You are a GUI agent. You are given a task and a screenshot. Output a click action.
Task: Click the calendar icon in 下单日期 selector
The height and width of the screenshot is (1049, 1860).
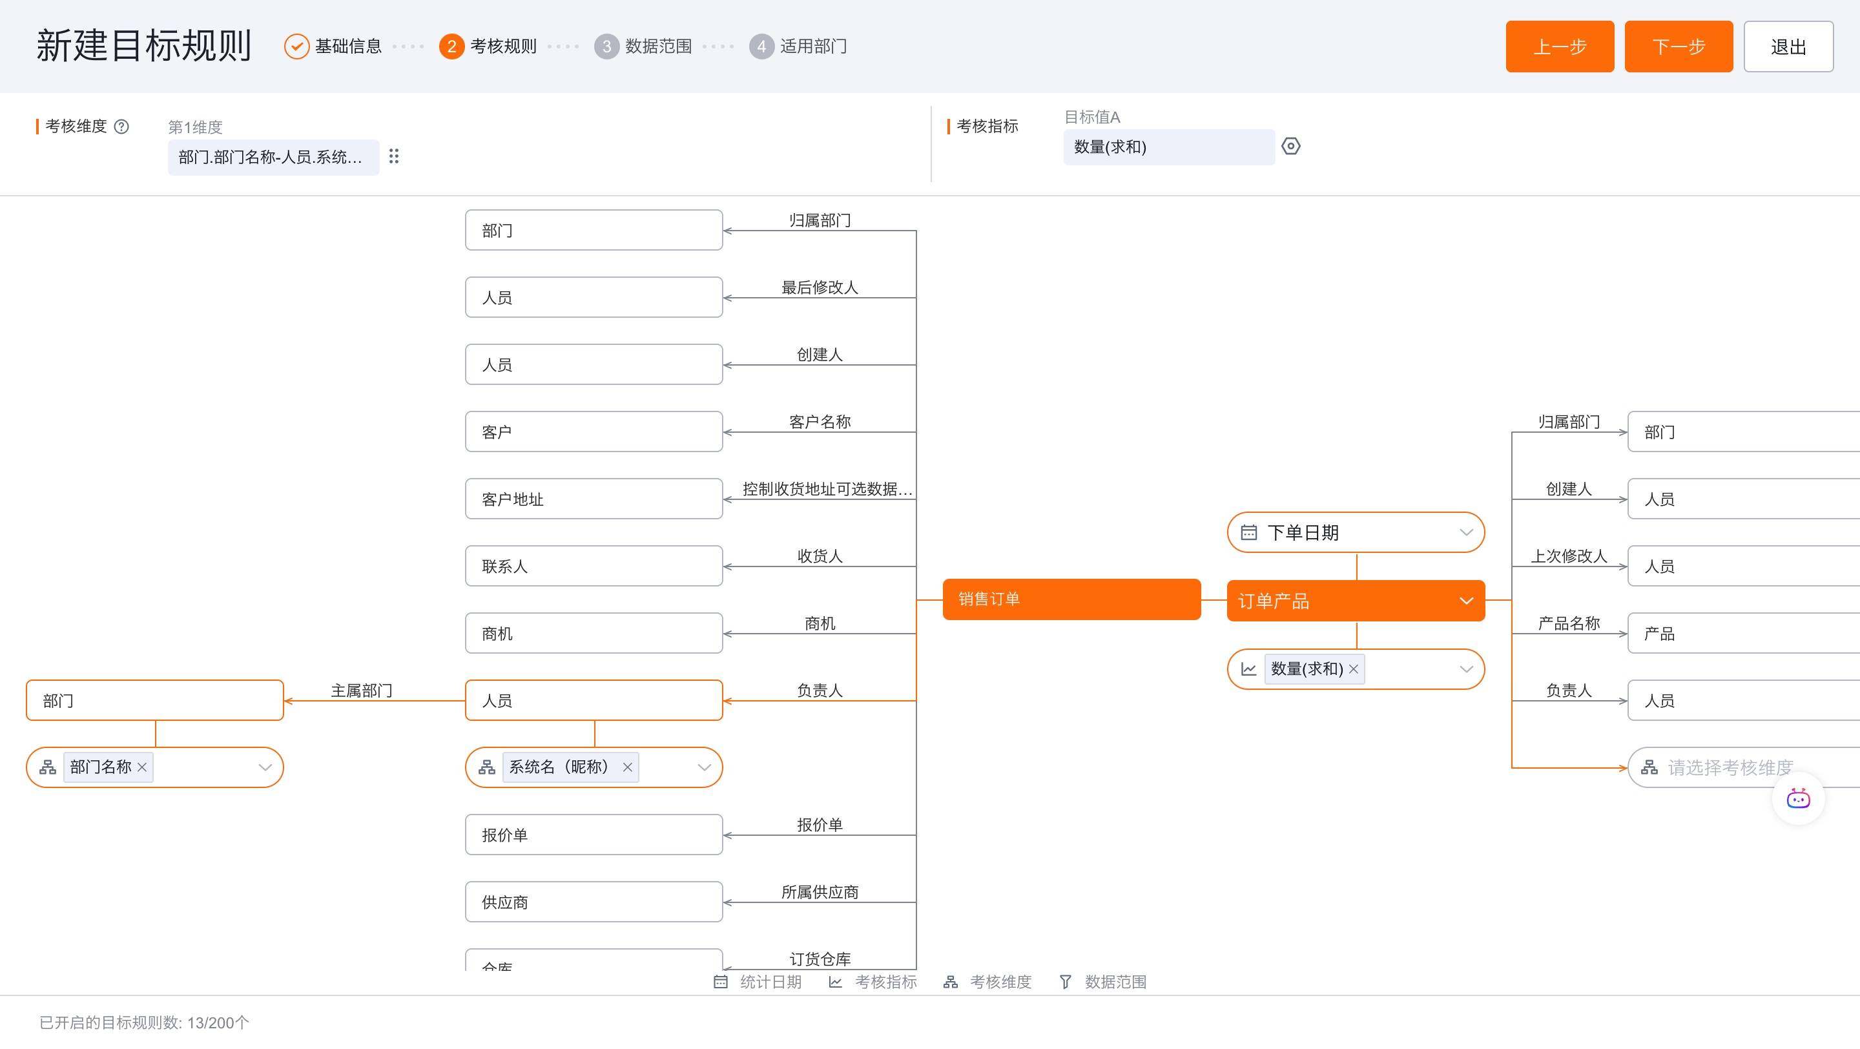(x=1248, y=533)
